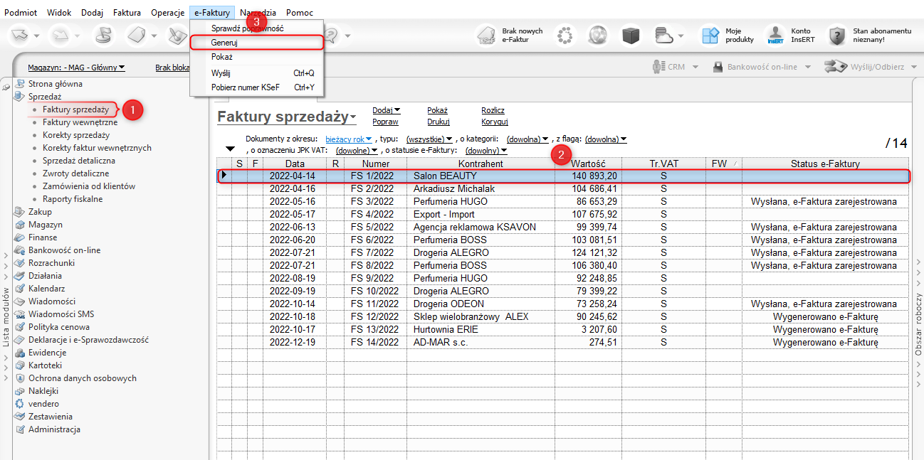Click Lista modułów side panel tab

click(x=6, y=317)
